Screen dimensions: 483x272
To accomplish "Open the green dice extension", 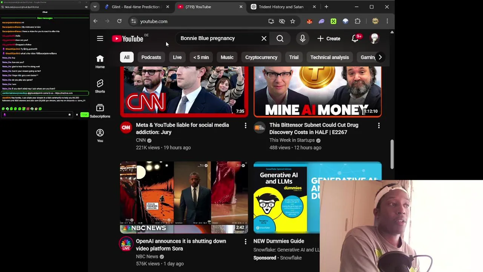I will (334, 21).
